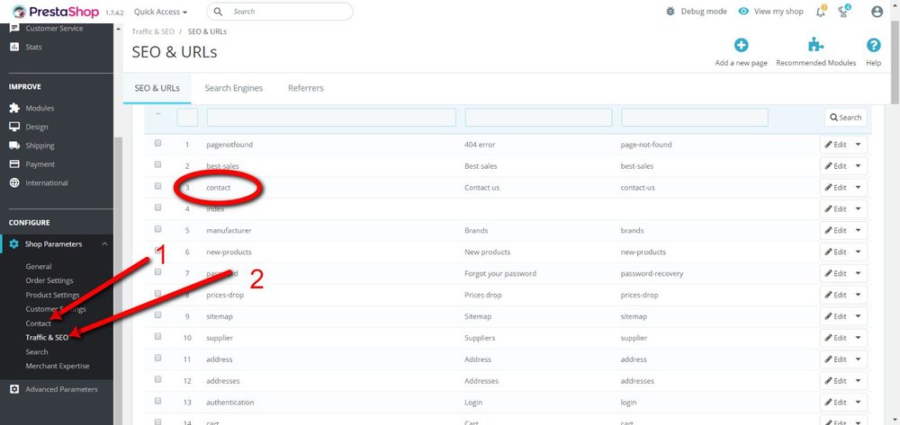Open Order Settings menu item
The height and width of the screenshot is (425, 900).
(x=49, y=280)
